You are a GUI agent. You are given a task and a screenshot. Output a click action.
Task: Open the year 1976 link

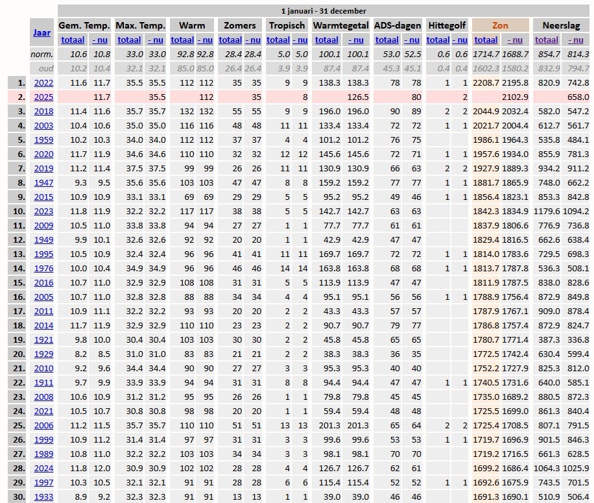point(43,268)
